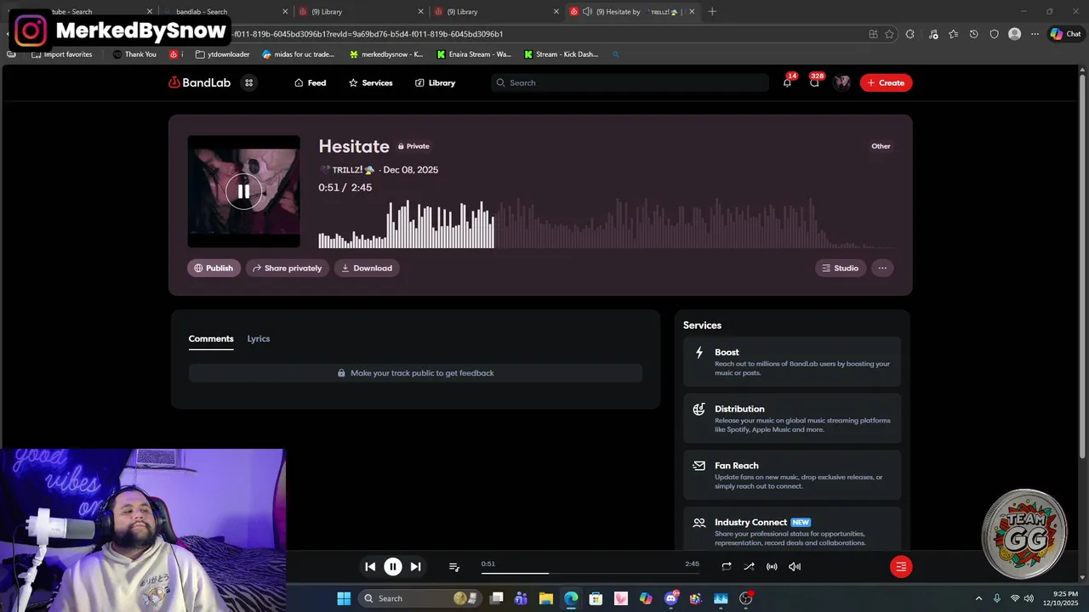The image size is (1089, 612).
Task: Open the Boost service
Action: point(792,361)
